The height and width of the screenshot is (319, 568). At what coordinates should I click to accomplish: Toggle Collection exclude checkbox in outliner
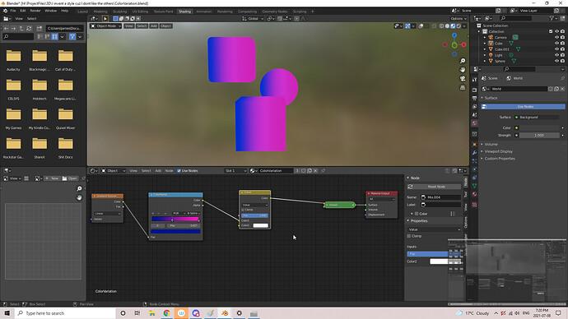coord(551,31)
